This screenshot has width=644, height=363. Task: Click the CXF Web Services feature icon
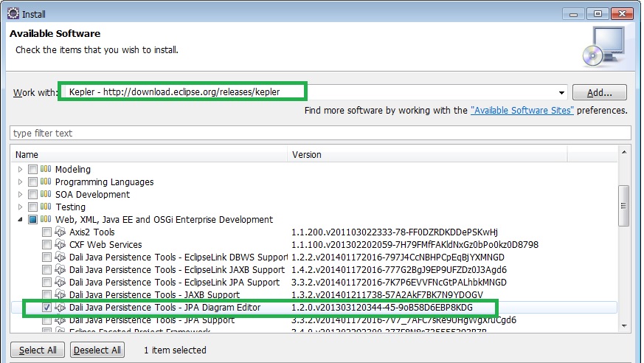click(60, 245)
